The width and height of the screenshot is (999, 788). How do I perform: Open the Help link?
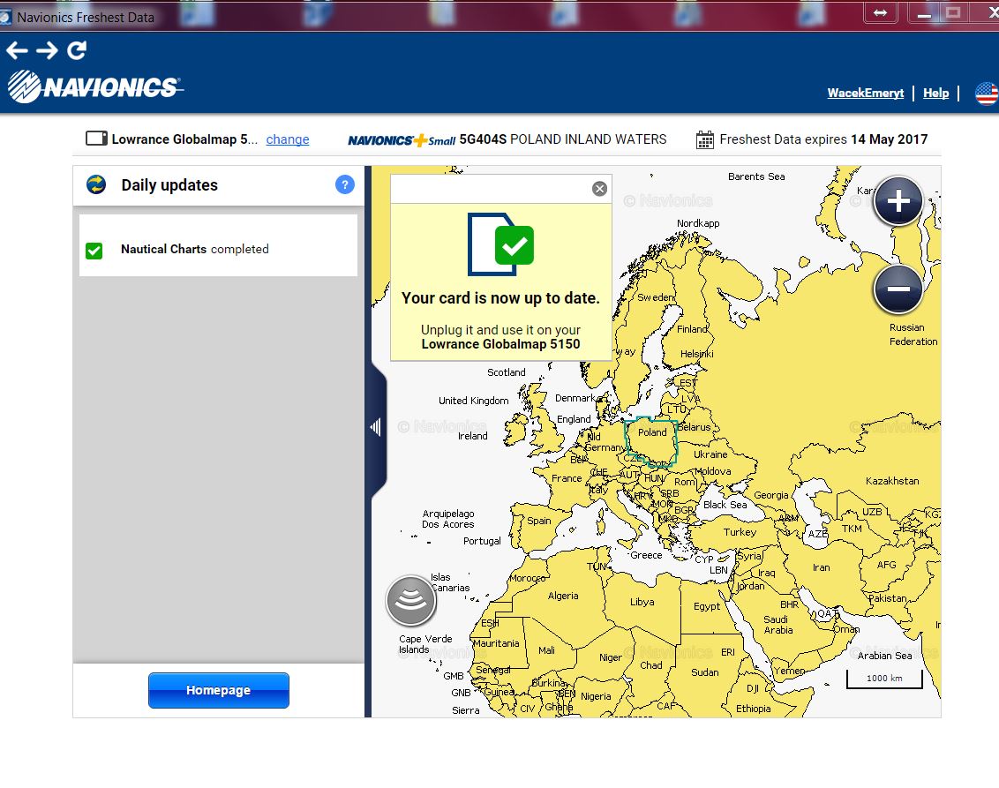(936, 93)
